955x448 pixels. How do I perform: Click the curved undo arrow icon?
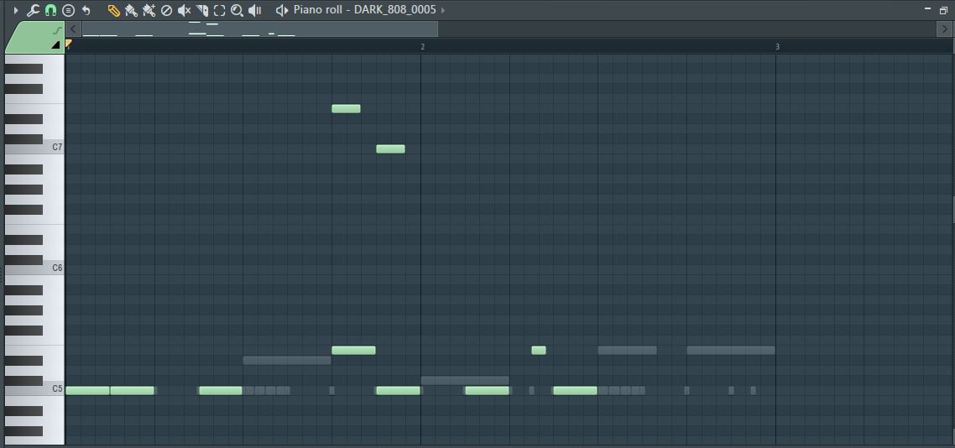click(x=86, y=10)
